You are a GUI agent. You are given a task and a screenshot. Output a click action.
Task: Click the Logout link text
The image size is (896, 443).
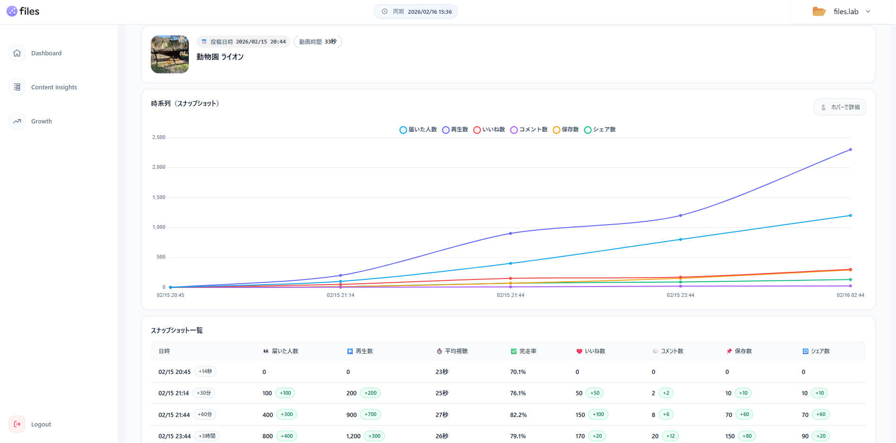coord(41,424)
